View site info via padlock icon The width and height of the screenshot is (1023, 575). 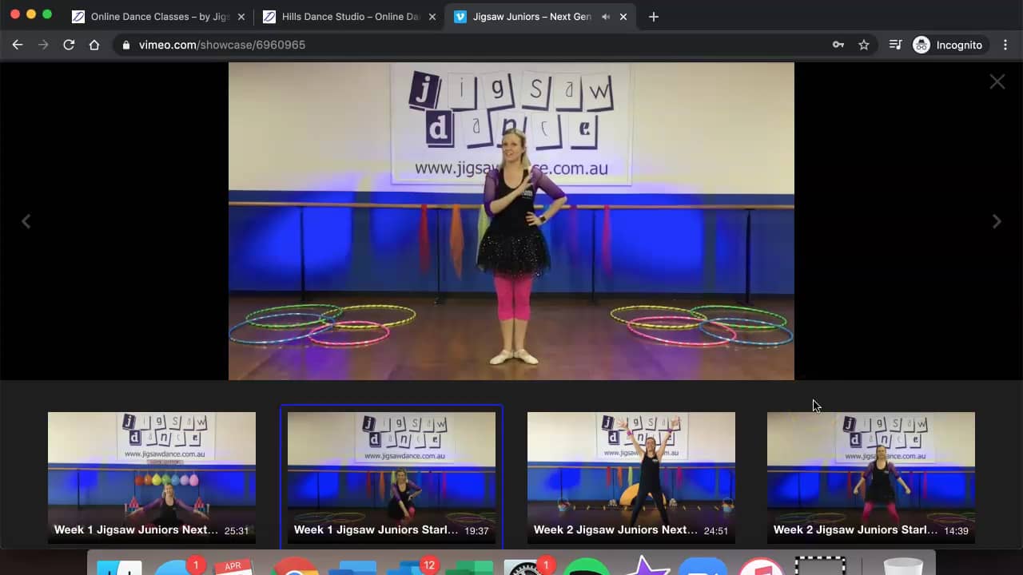pyautogui.click(x=126, y=45)
